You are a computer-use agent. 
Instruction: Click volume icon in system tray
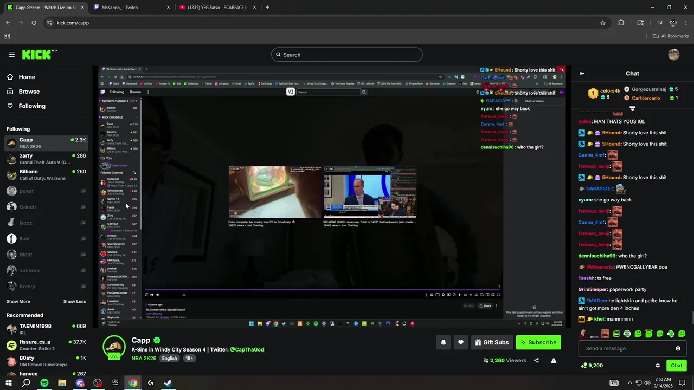tap(647, 383)
